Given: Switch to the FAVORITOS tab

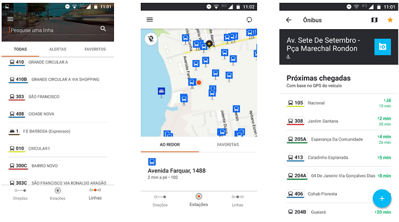Looking at the screenshot, I should click(x=95, y=49).
